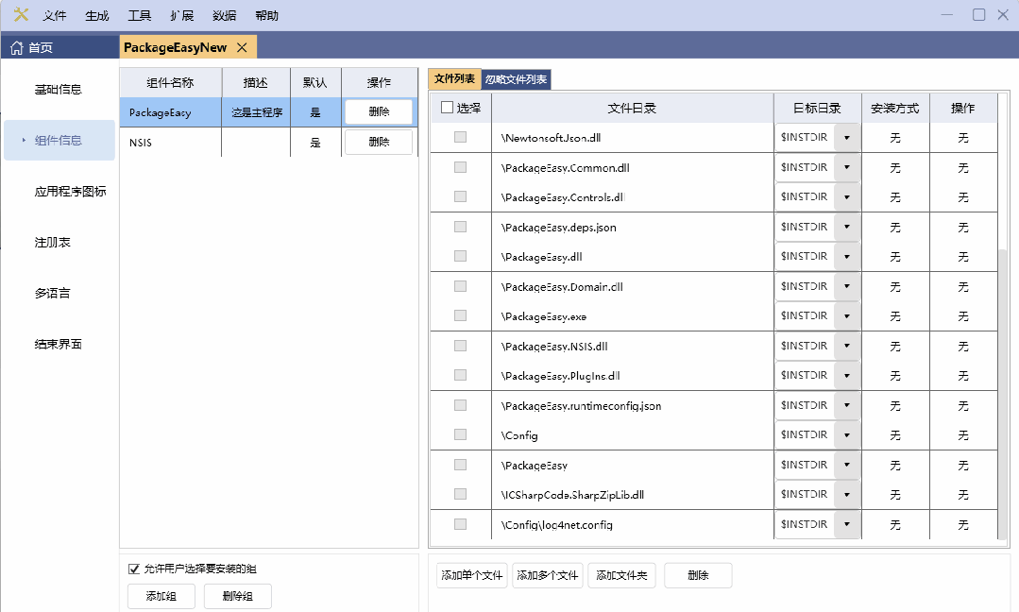Viewport: 1019px width, 612px height.
Task: Click the 安装方式 column header
Action: pos(895,108)
